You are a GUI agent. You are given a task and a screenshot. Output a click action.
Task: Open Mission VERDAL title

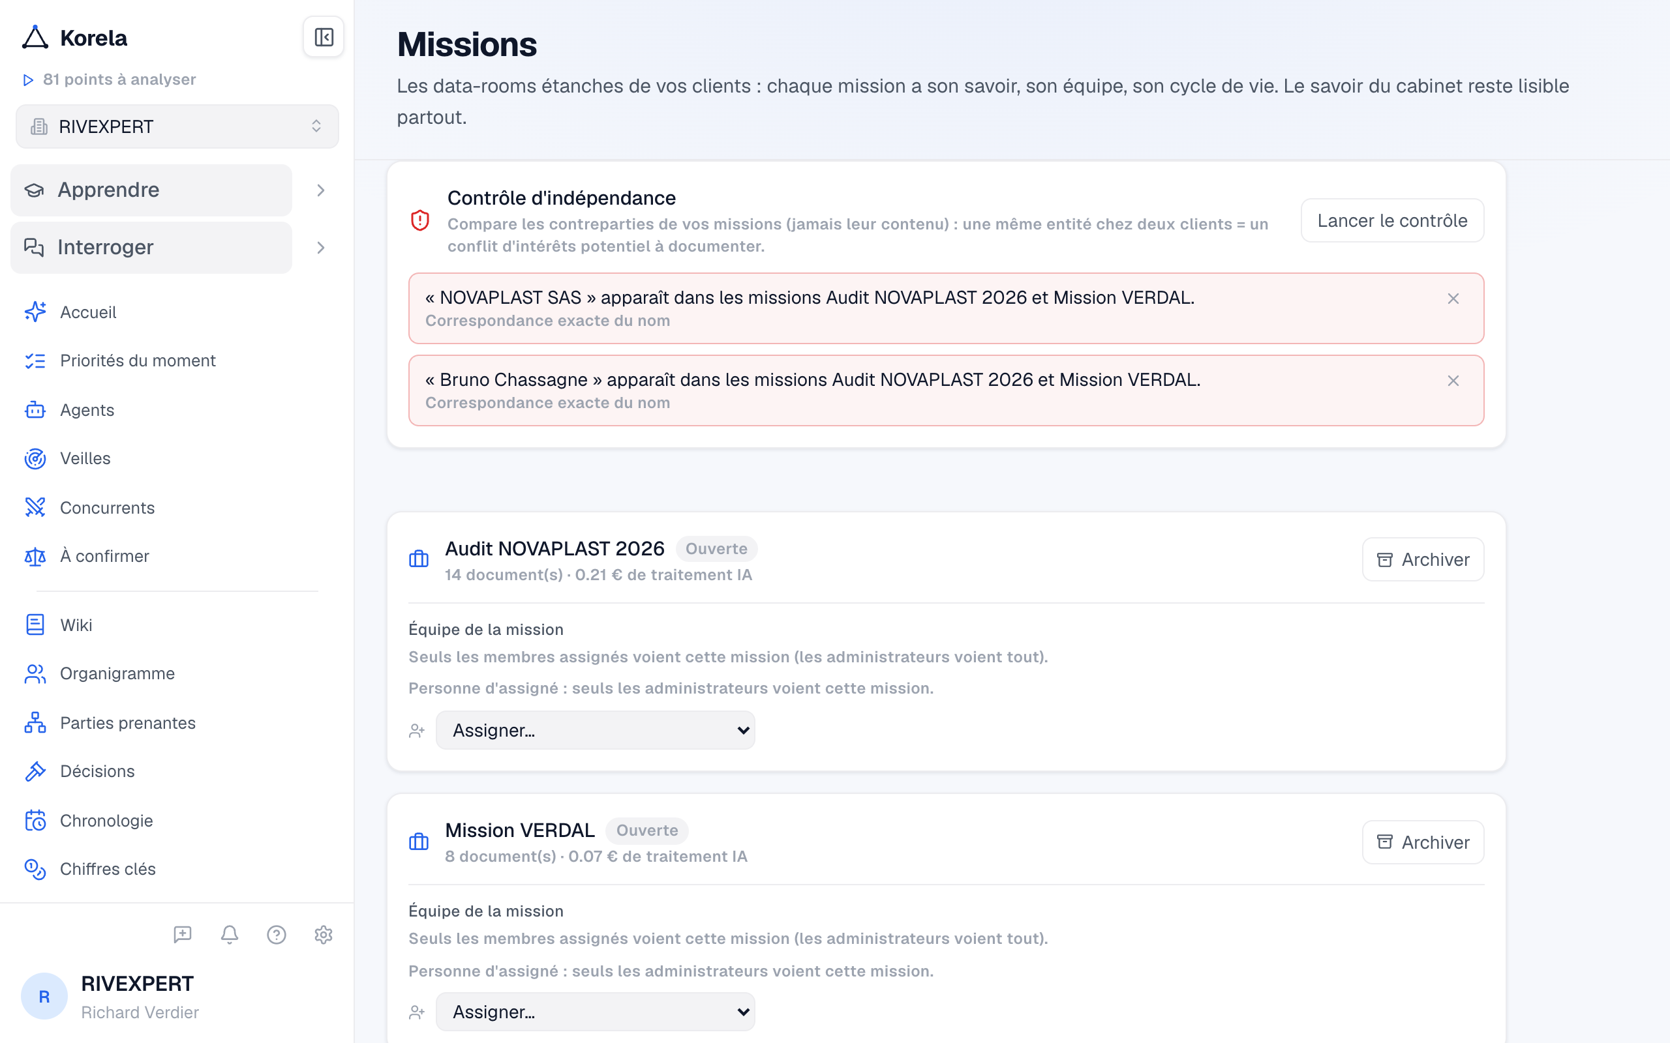[x=520, y=830]
